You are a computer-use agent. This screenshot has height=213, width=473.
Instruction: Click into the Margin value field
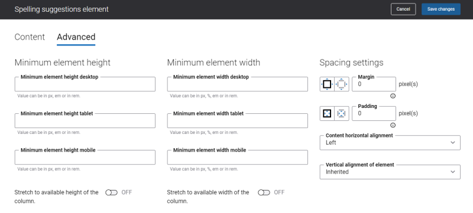coord(374,84)
